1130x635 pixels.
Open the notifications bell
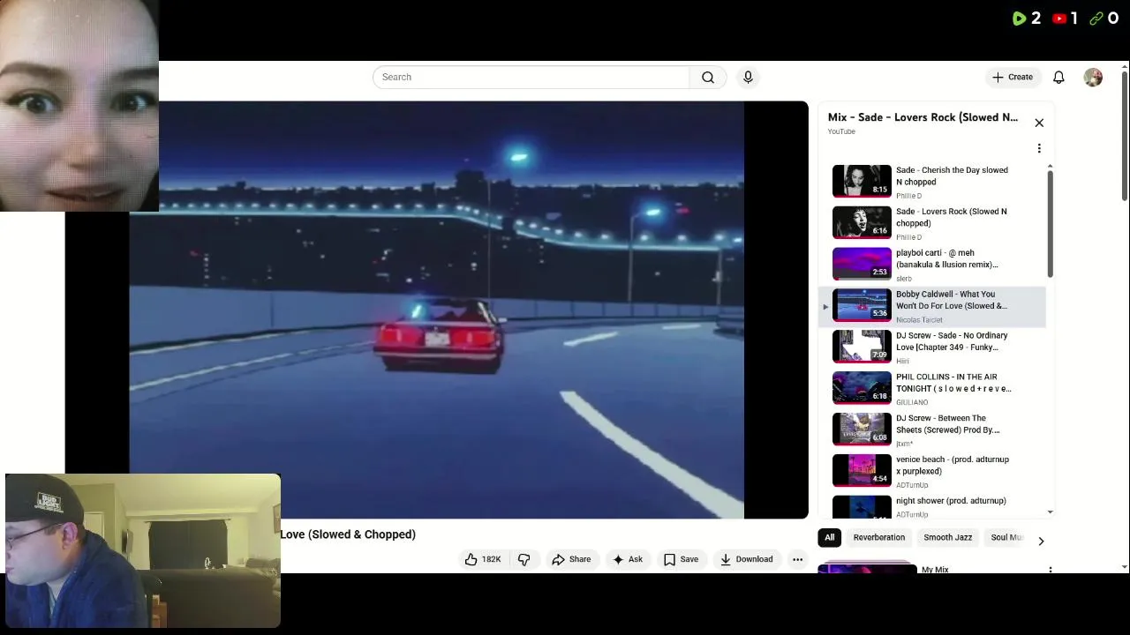[1058, 78]
